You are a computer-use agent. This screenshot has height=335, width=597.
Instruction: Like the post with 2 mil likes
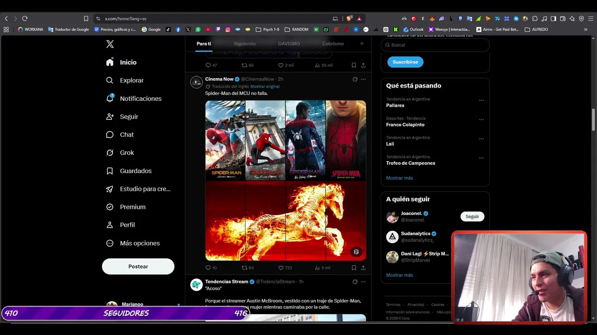pyautogui.click(x=281, y=65)
